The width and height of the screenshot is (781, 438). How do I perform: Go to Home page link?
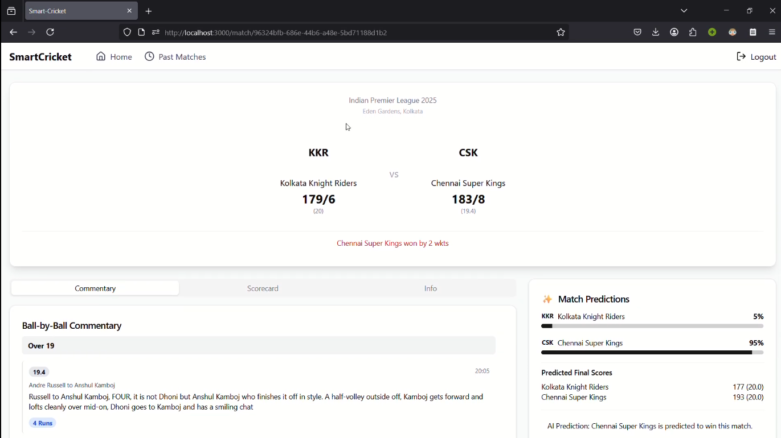pyautogui.click(x=114, y=56)
